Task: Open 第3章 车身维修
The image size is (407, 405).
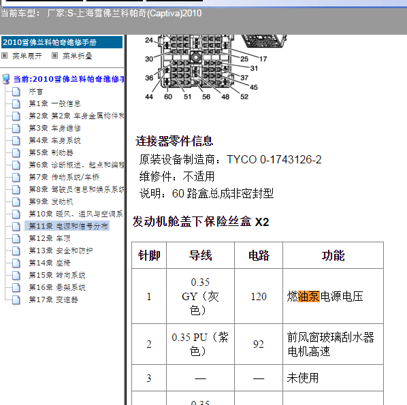Action: pyautogui.click(x=54, y=128)
